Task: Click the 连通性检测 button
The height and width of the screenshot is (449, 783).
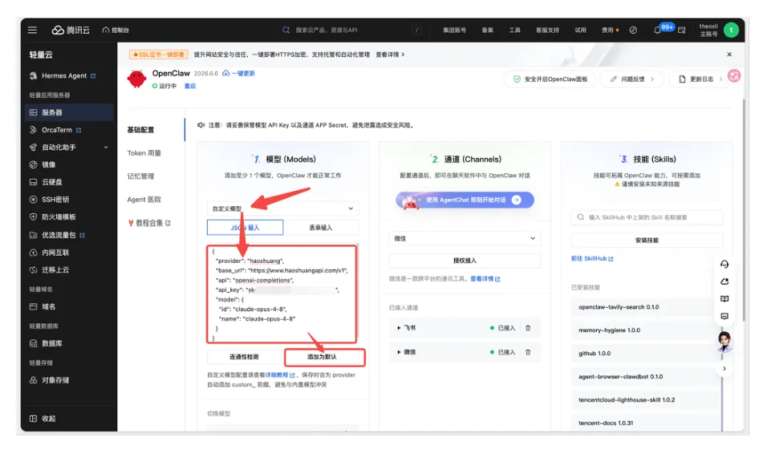Action: tap(244, 357)
